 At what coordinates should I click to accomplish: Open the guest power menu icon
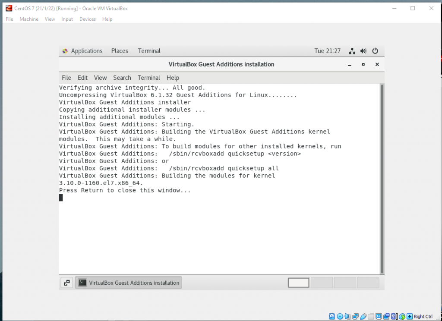[375, 51]
